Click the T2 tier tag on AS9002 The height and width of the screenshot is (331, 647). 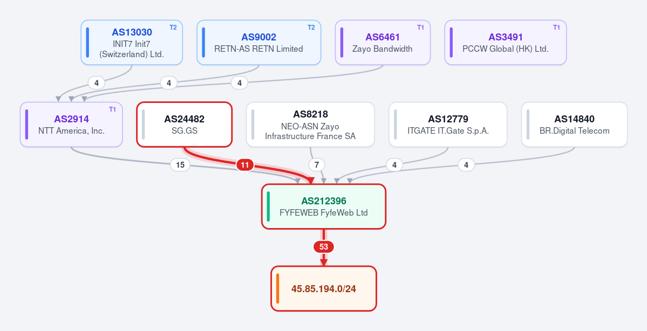pyautogui.click(x=311, y=27)
